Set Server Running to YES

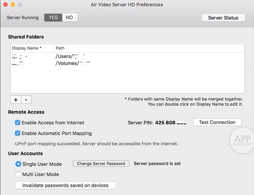click(x=53, y=18)
